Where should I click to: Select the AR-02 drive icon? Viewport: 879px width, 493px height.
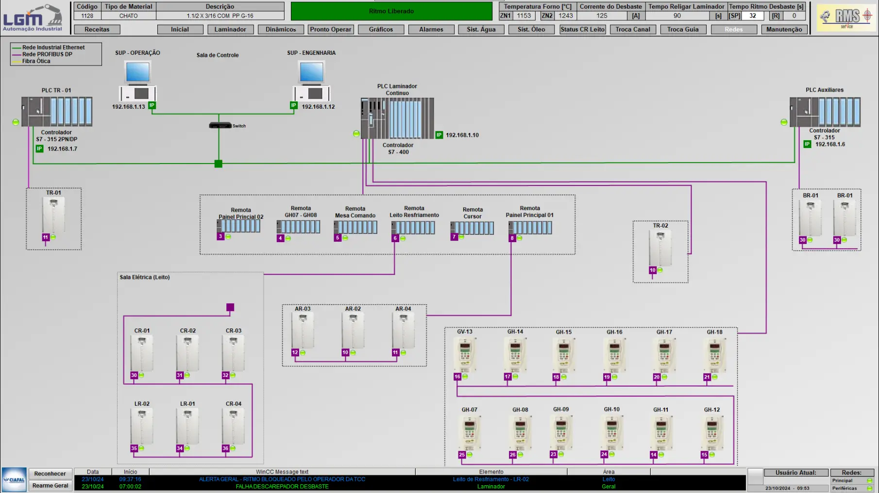[x=353, y=331]
